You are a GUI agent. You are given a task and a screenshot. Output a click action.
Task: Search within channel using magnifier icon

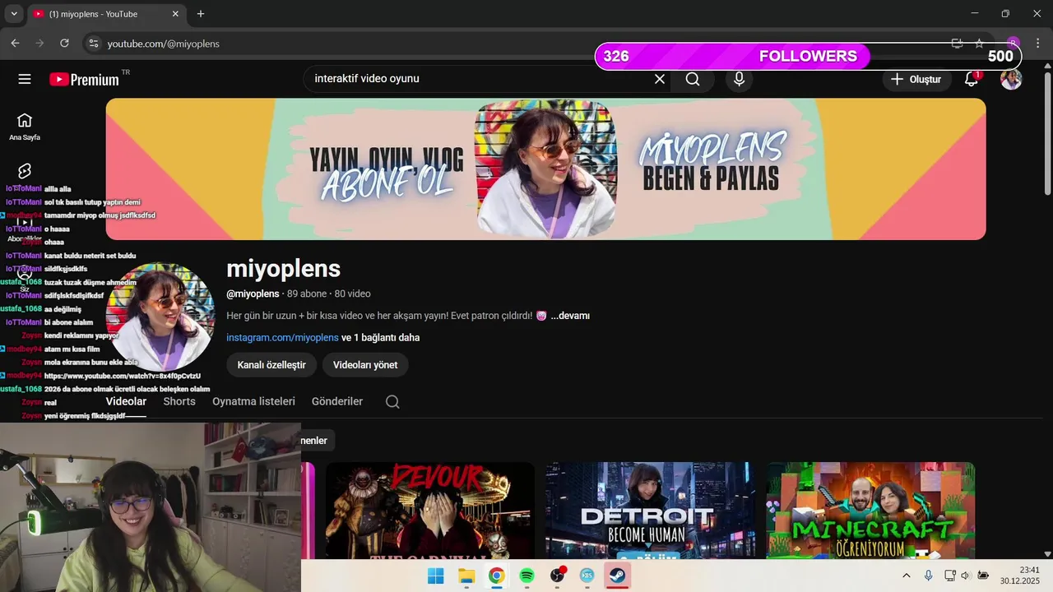(x=392, y=401)
